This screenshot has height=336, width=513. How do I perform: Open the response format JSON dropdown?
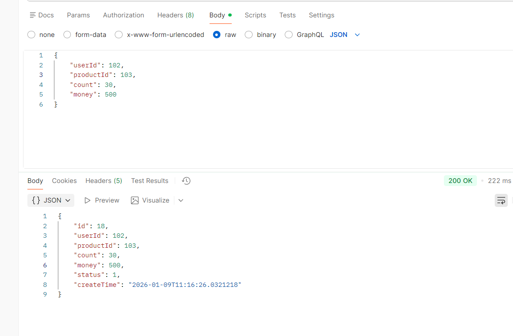click(x=51, y=200)
